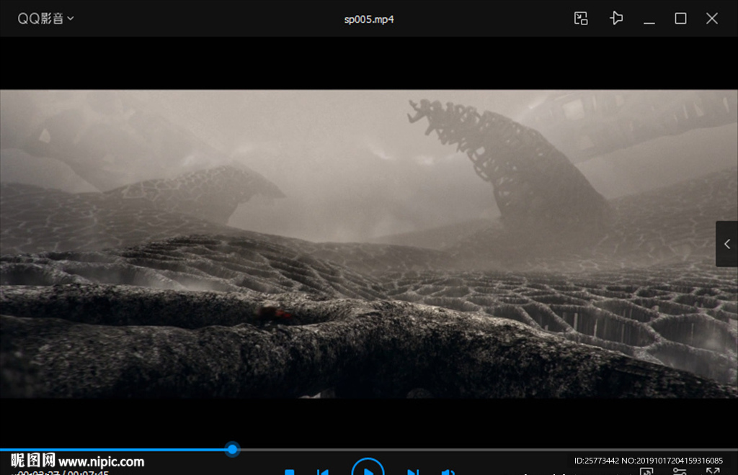738x475 pixels.
Task: Skip to the next video
Action: point(413,471)
